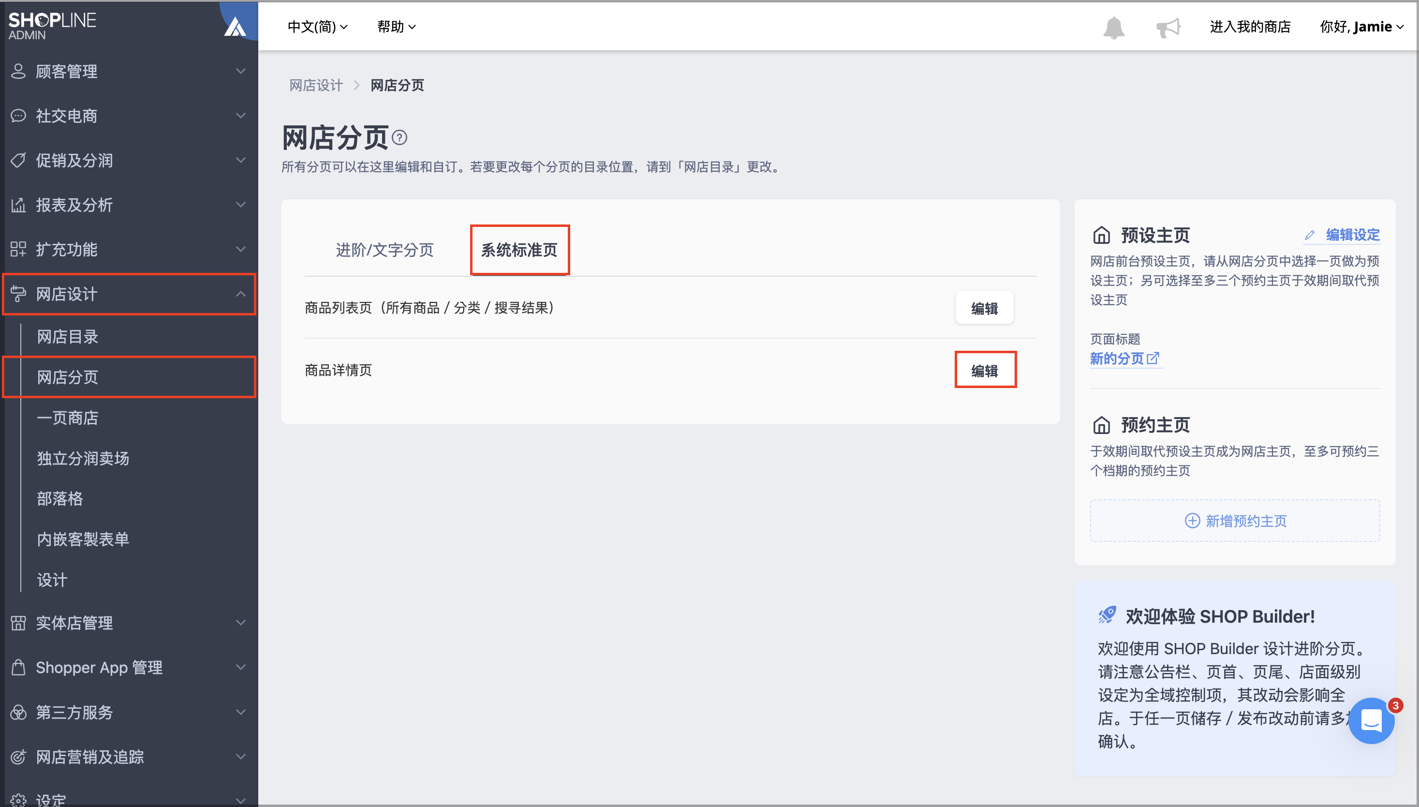
Task: Expand the 网店营销及追踪 sidebar menu
Action: (129, 757)
